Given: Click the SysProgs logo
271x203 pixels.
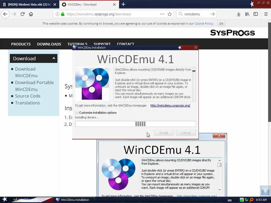Looking at the screenshot, I should (232, 33).
